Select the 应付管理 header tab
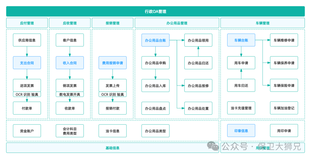 [x=27, y=23]
